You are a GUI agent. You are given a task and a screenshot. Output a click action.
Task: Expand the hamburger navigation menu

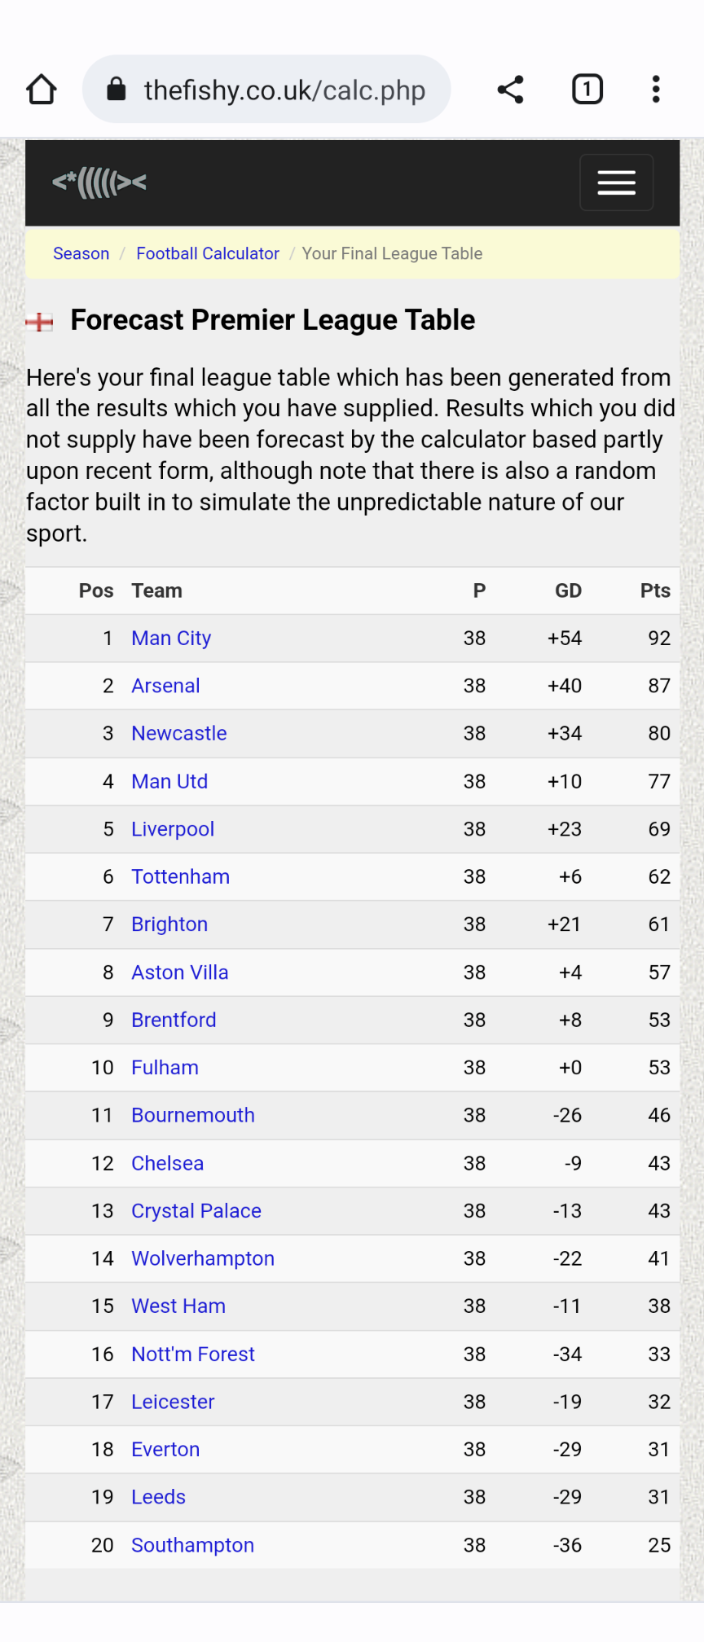(x=617, y=182)
